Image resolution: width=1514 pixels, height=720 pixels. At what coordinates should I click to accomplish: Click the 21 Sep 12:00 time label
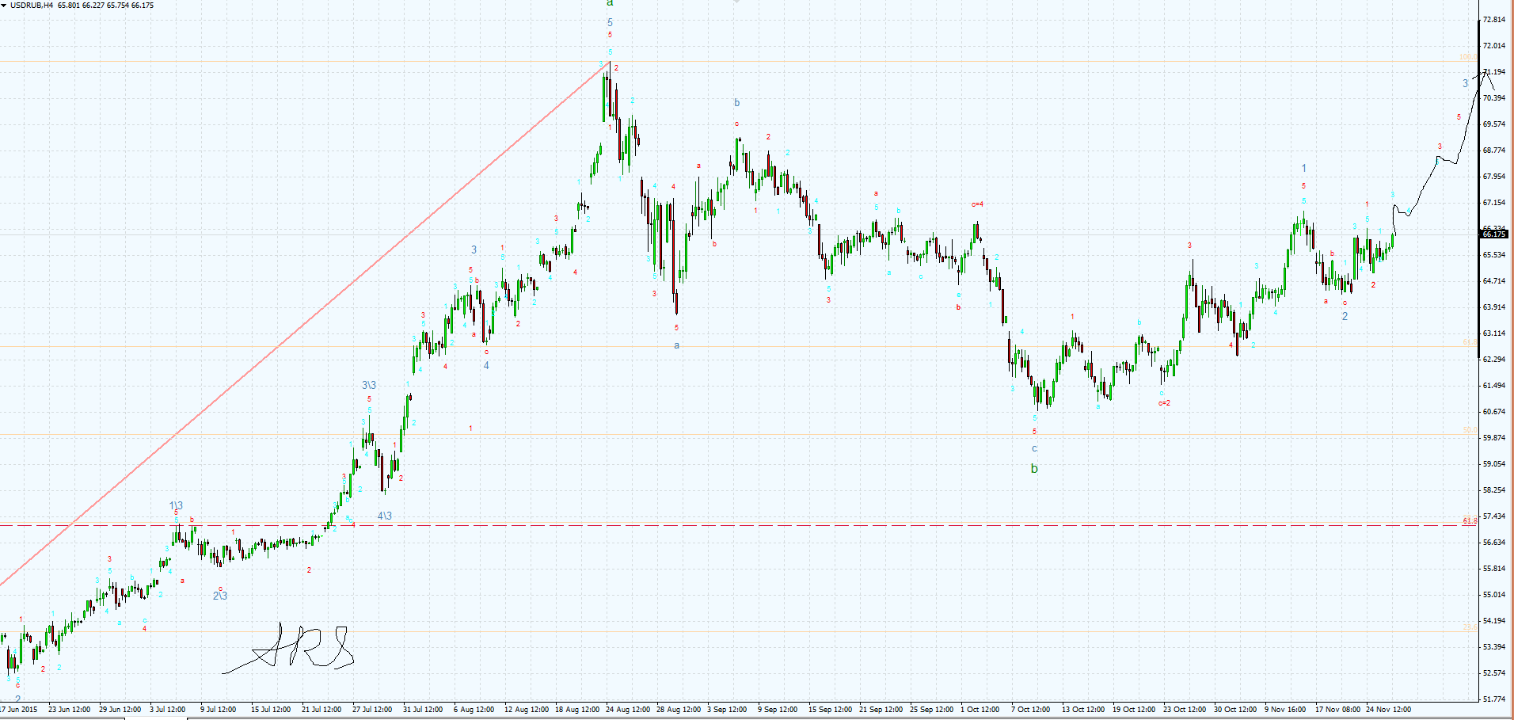pyautogui.click(x=881, y=710)
